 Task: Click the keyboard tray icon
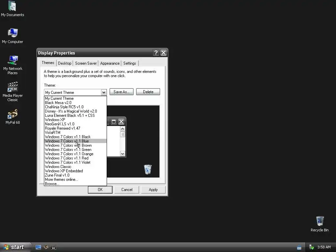tap(299, 247)
